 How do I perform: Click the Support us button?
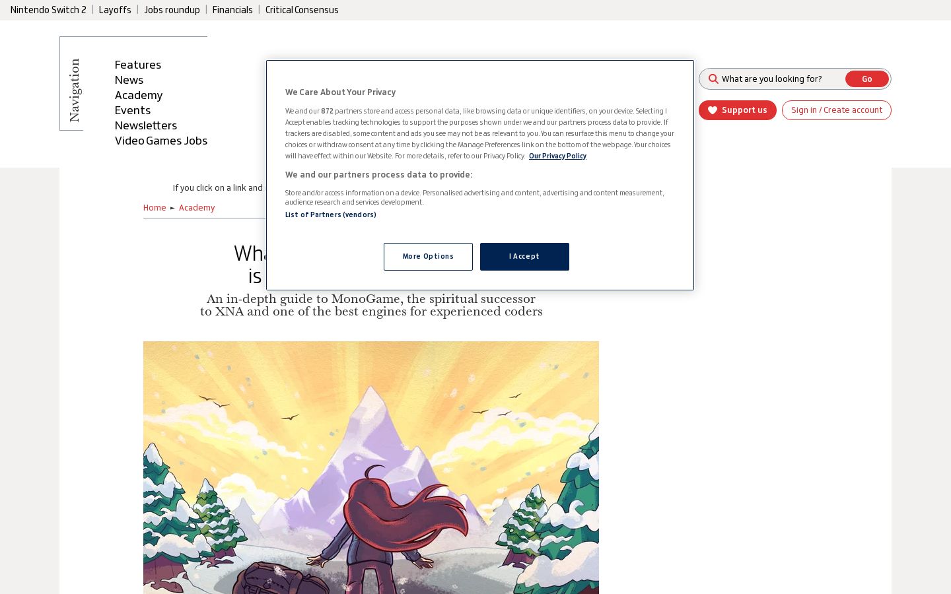[738, 110]
